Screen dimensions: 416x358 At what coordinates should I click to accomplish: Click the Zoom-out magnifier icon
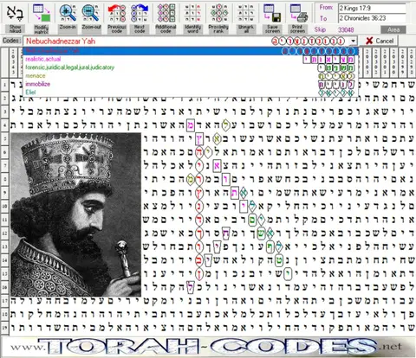91,13
